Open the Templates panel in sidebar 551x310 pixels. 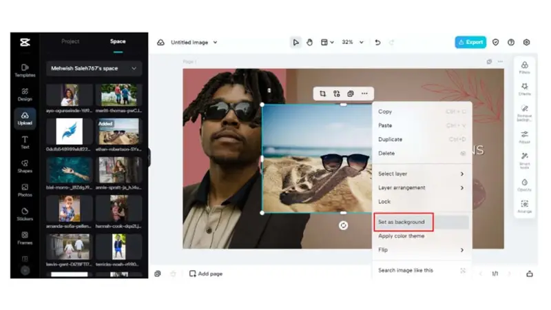click(x=25, y=69)
